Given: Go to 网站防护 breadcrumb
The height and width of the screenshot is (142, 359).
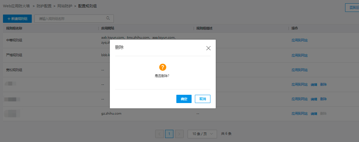Looking at the screenshot, I should tap(65, 6).
